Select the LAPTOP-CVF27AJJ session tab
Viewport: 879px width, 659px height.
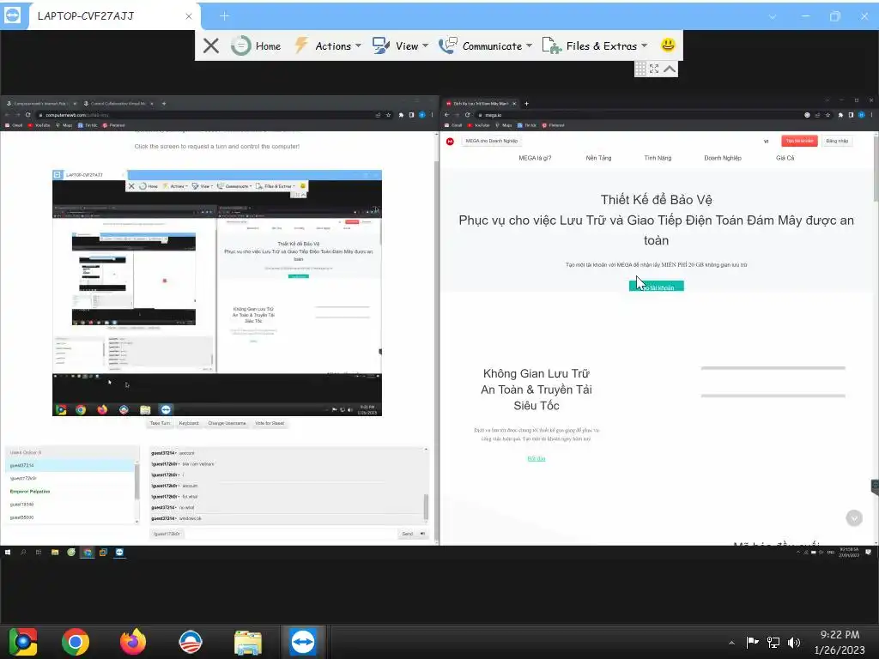point(112,15)
